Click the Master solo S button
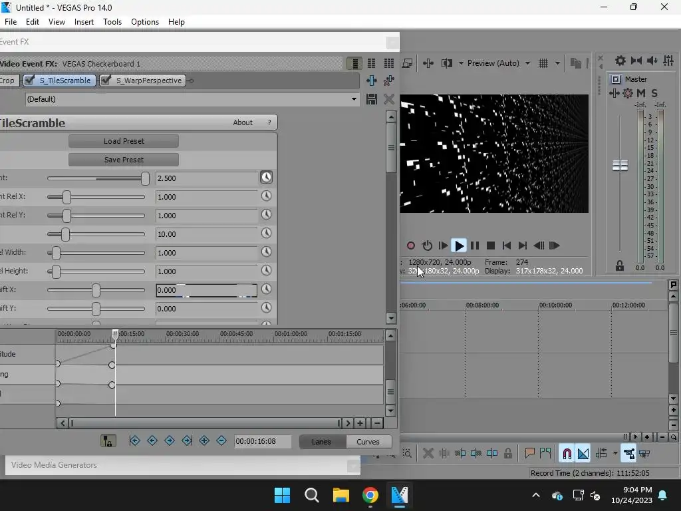This screenshot has height=511, width=681. point(654,93)
